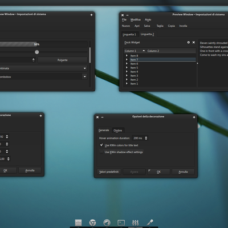Launch the terminal from the dock
The width and height of the screenshot is (228, 228).
(121, 222)
